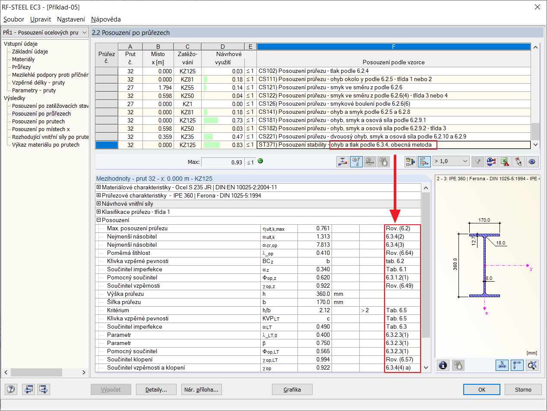Click Součinitel klopení value 0.994

314,360
